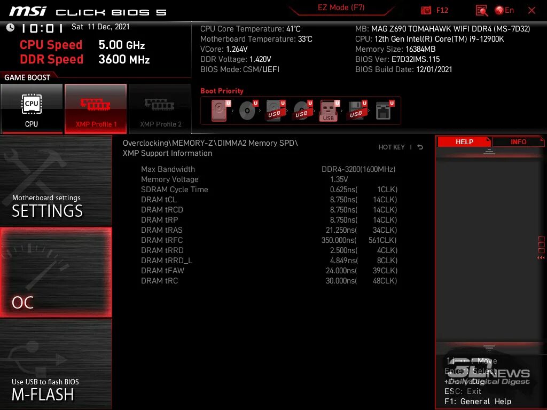
Task: Click the Boot Priority label
Action: [x=222, y=91]
